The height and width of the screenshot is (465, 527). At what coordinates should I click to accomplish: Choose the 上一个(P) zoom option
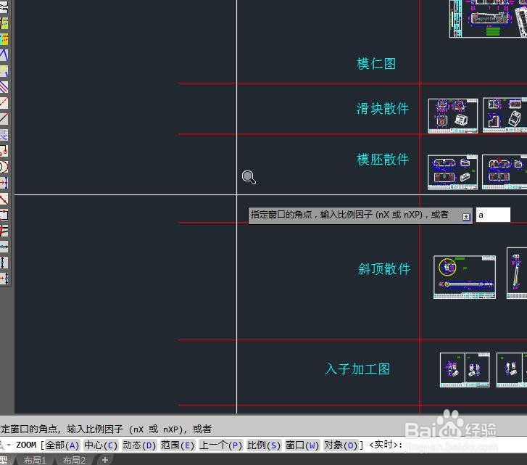220,445
